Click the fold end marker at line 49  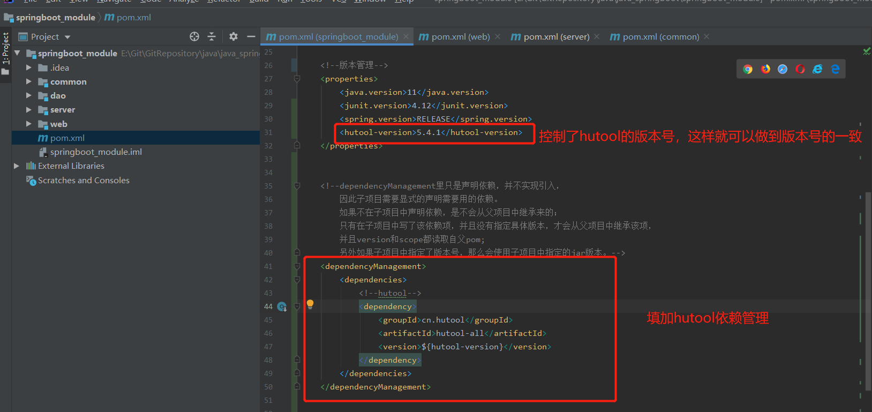click(x=297, y=373)
